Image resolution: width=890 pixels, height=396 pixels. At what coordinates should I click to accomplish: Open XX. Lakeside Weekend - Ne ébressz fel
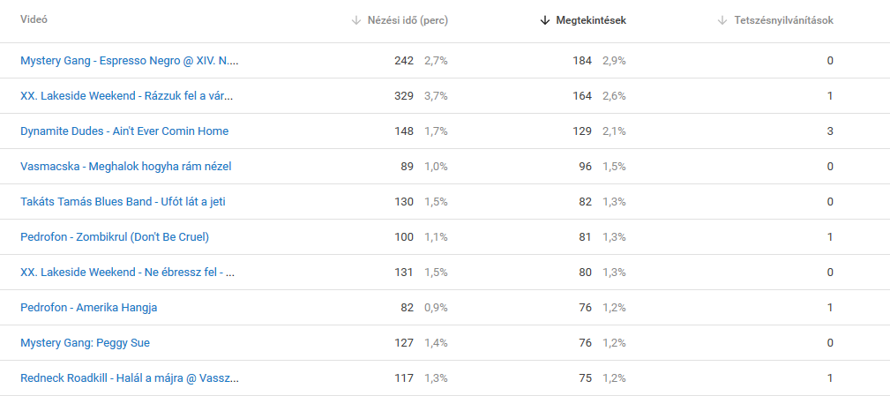coord(128,272)
